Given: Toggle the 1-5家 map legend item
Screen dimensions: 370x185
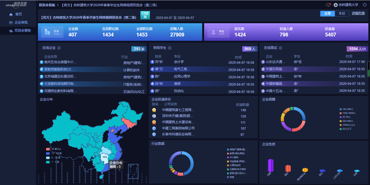Looking at the screenshot, I should (53, 162).
